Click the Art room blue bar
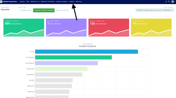This screenshot has width=176, height=98. (86, 52)
